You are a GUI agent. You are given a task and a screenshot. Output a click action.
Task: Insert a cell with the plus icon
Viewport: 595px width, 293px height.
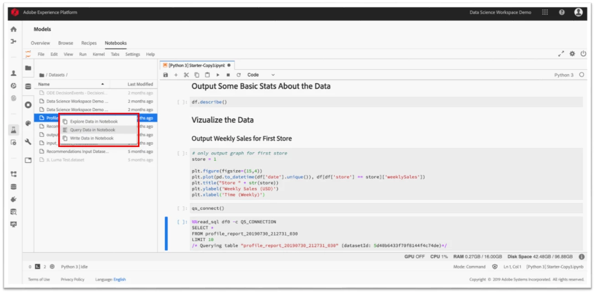(176, 75)
